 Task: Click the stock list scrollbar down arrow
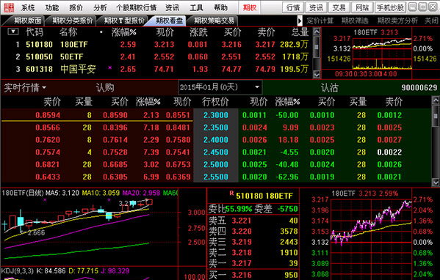(x=317, y=75)
